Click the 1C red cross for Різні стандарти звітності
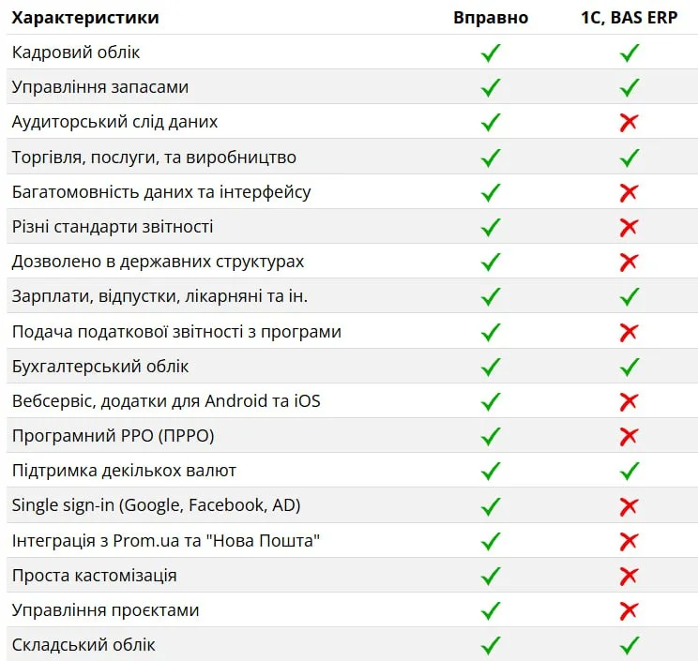The width and height of the screenshot is (698, 661). (630, 227)
